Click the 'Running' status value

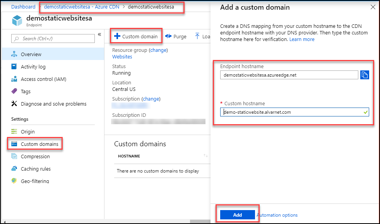click(x=122, y=73)
